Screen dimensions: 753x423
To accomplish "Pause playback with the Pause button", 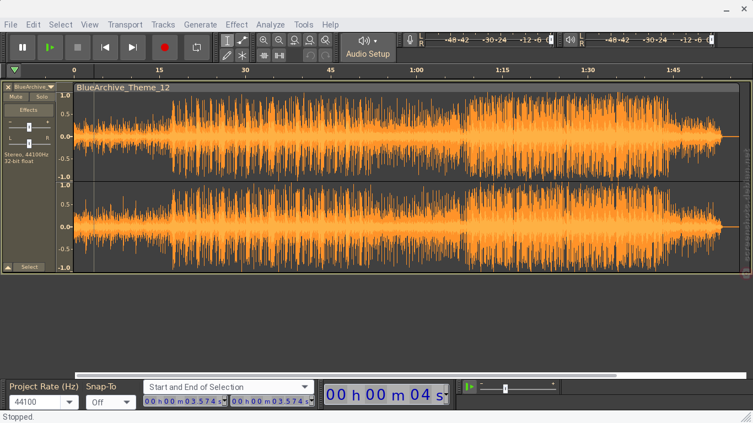I will [x=23, y=47].
